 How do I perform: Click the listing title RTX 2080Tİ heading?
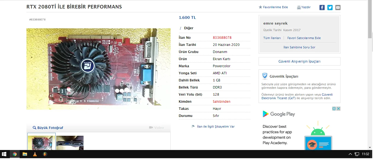click(74, 7)
